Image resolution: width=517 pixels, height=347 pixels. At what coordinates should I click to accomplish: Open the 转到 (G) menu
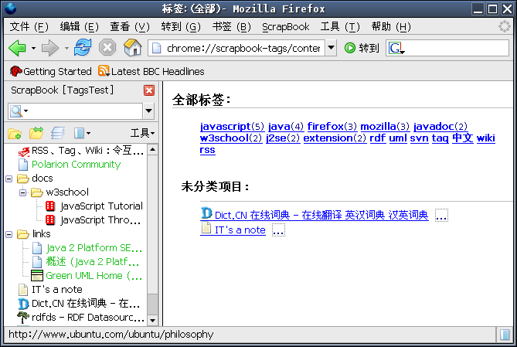tap(181, 27)
